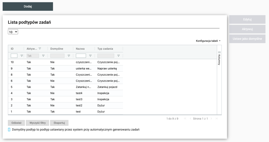Viewport: 269px width, 142px height.
Task: Click the Nazwa column filter funnel icon
Action: [90, 56]
